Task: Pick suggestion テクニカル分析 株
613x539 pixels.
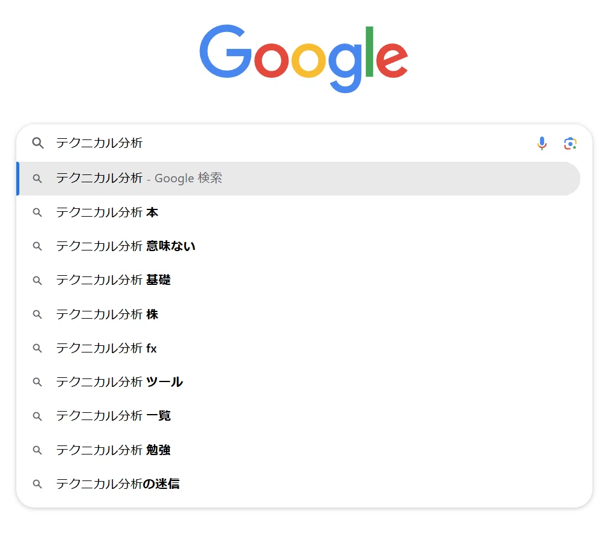Action: click(x=299, y=314)
